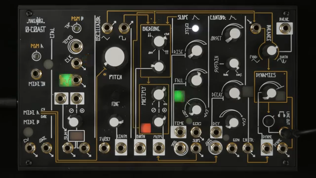Click the FINE tune knob
Viewport: 316px width, 178px height.
point(115,122)
